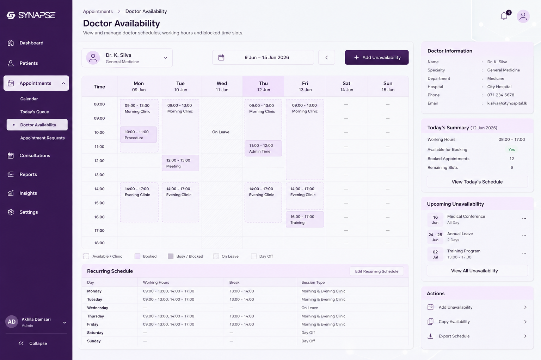
Task: Click the Copy Availability icon
Action: 430,322
